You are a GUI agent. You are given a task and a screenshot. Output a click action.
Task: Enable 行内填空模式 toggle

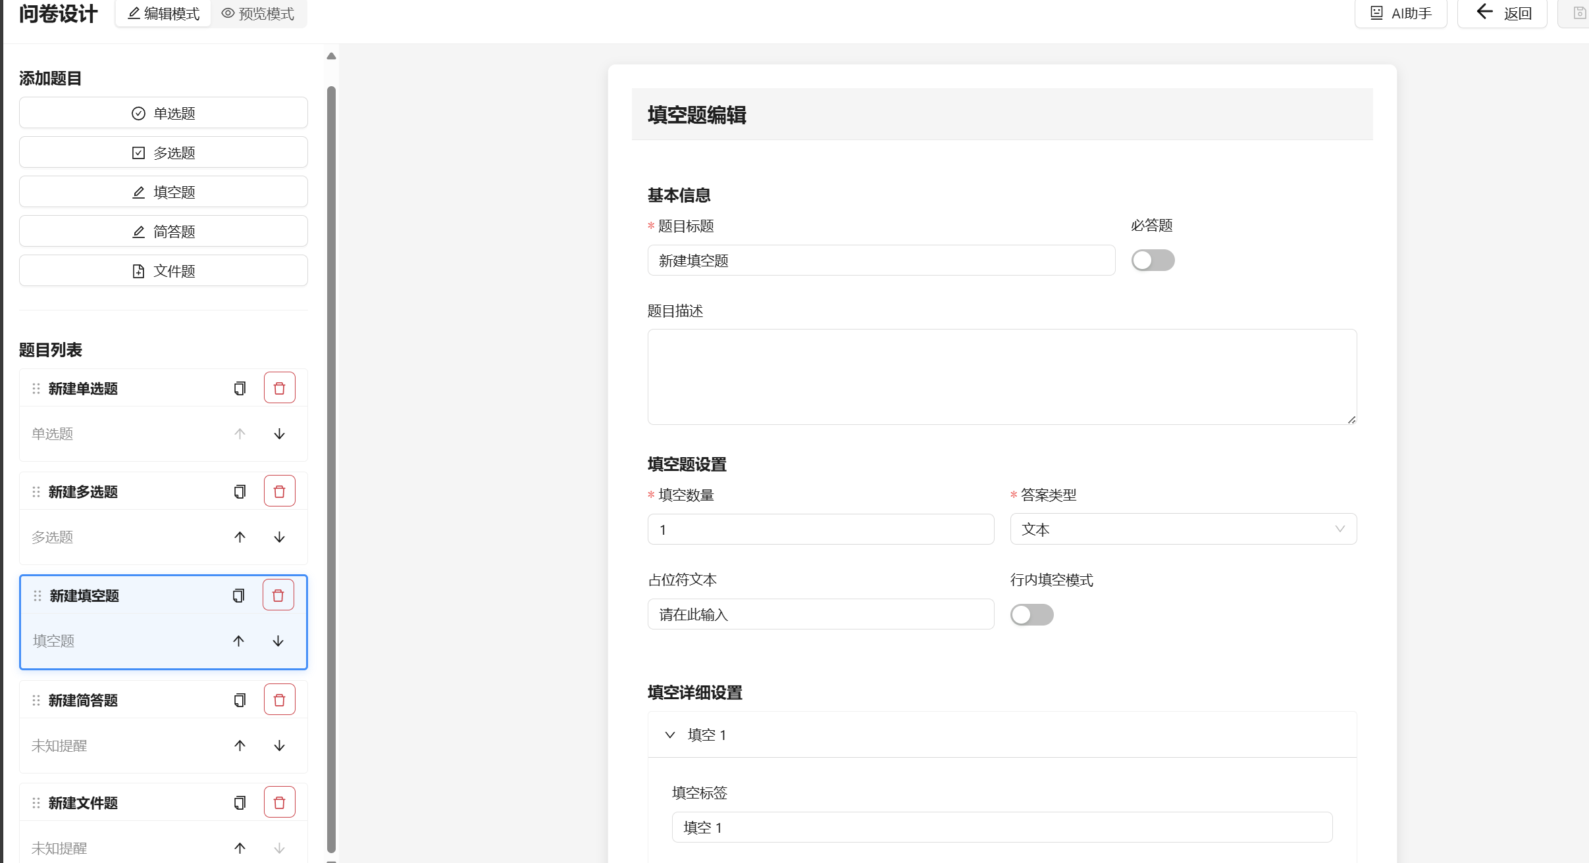(1031, 614)
